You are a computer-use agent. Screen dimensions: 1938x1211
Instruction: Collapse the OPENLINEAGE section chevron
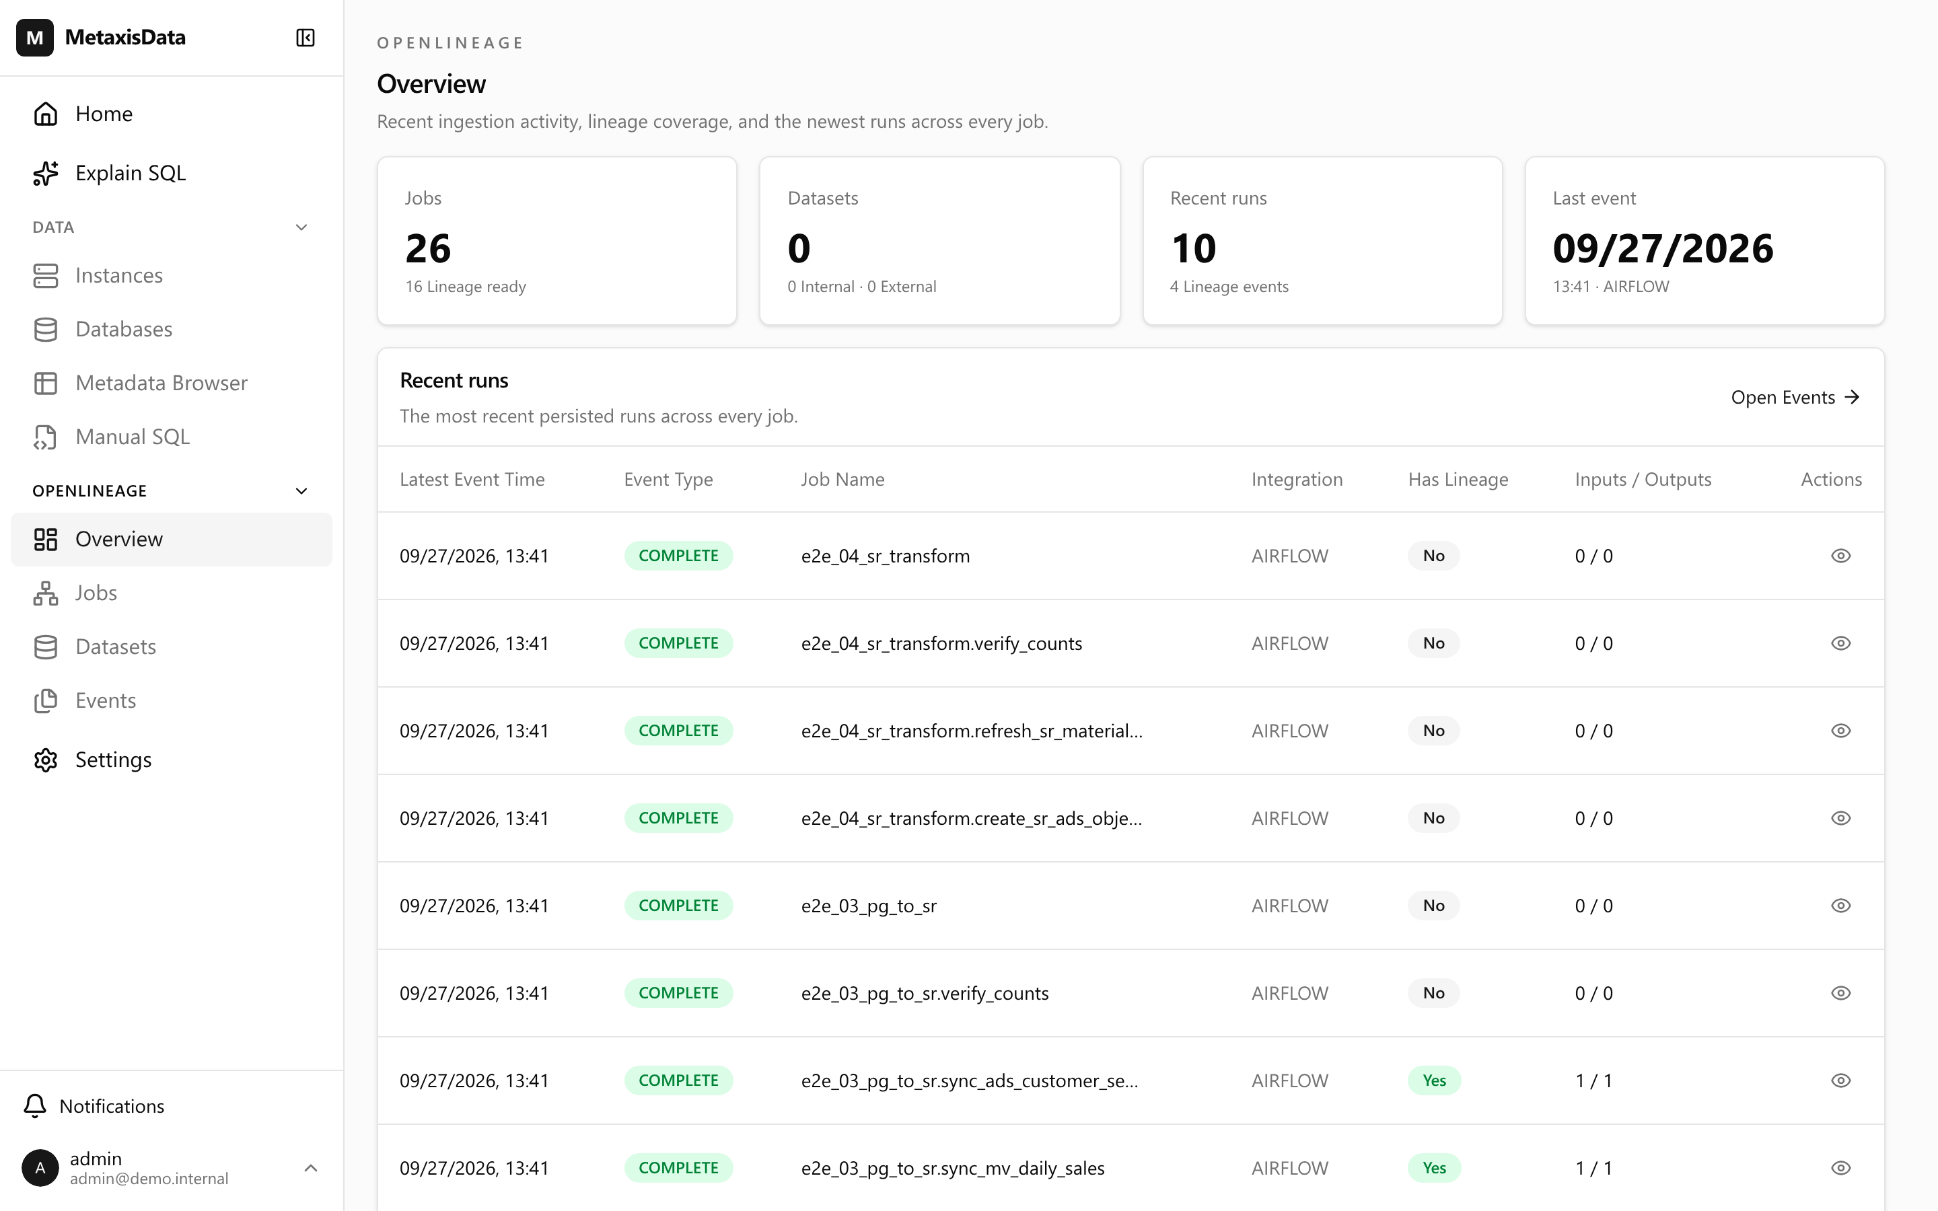click(301, 491)
